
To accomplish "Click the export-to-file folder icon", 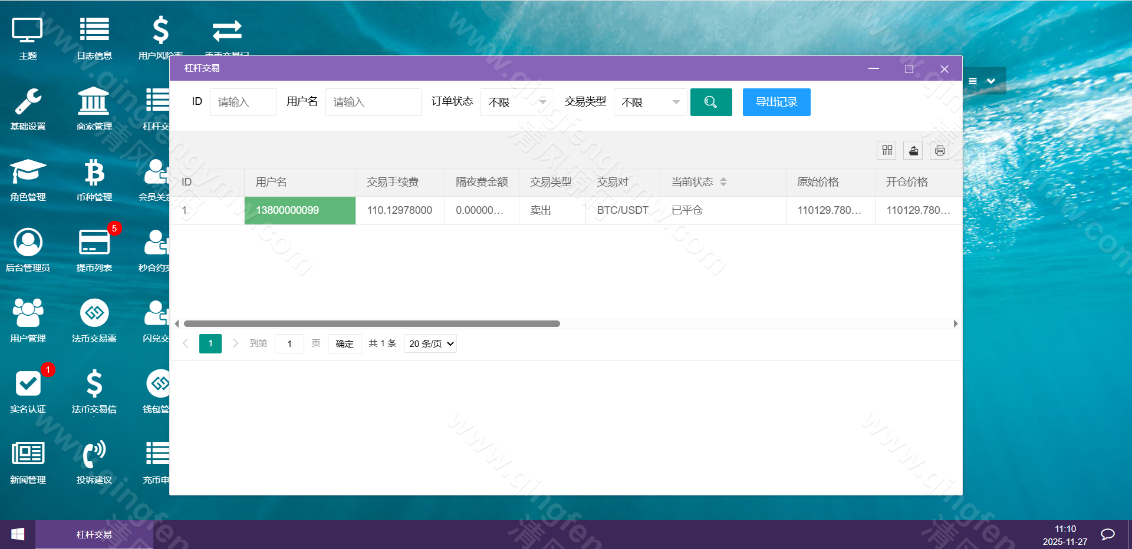I will coord(913,150).
